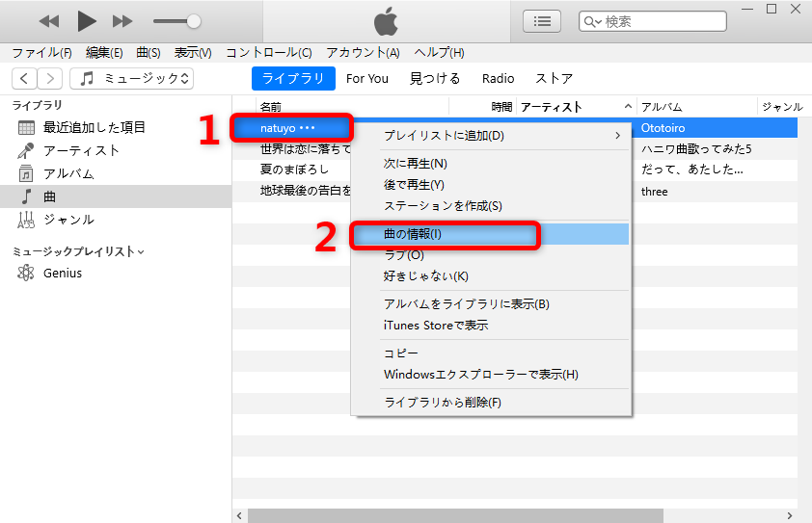Sort by the アーティスト column header
Viewport: 812px width, 523px height.
(x=551, y=107)
